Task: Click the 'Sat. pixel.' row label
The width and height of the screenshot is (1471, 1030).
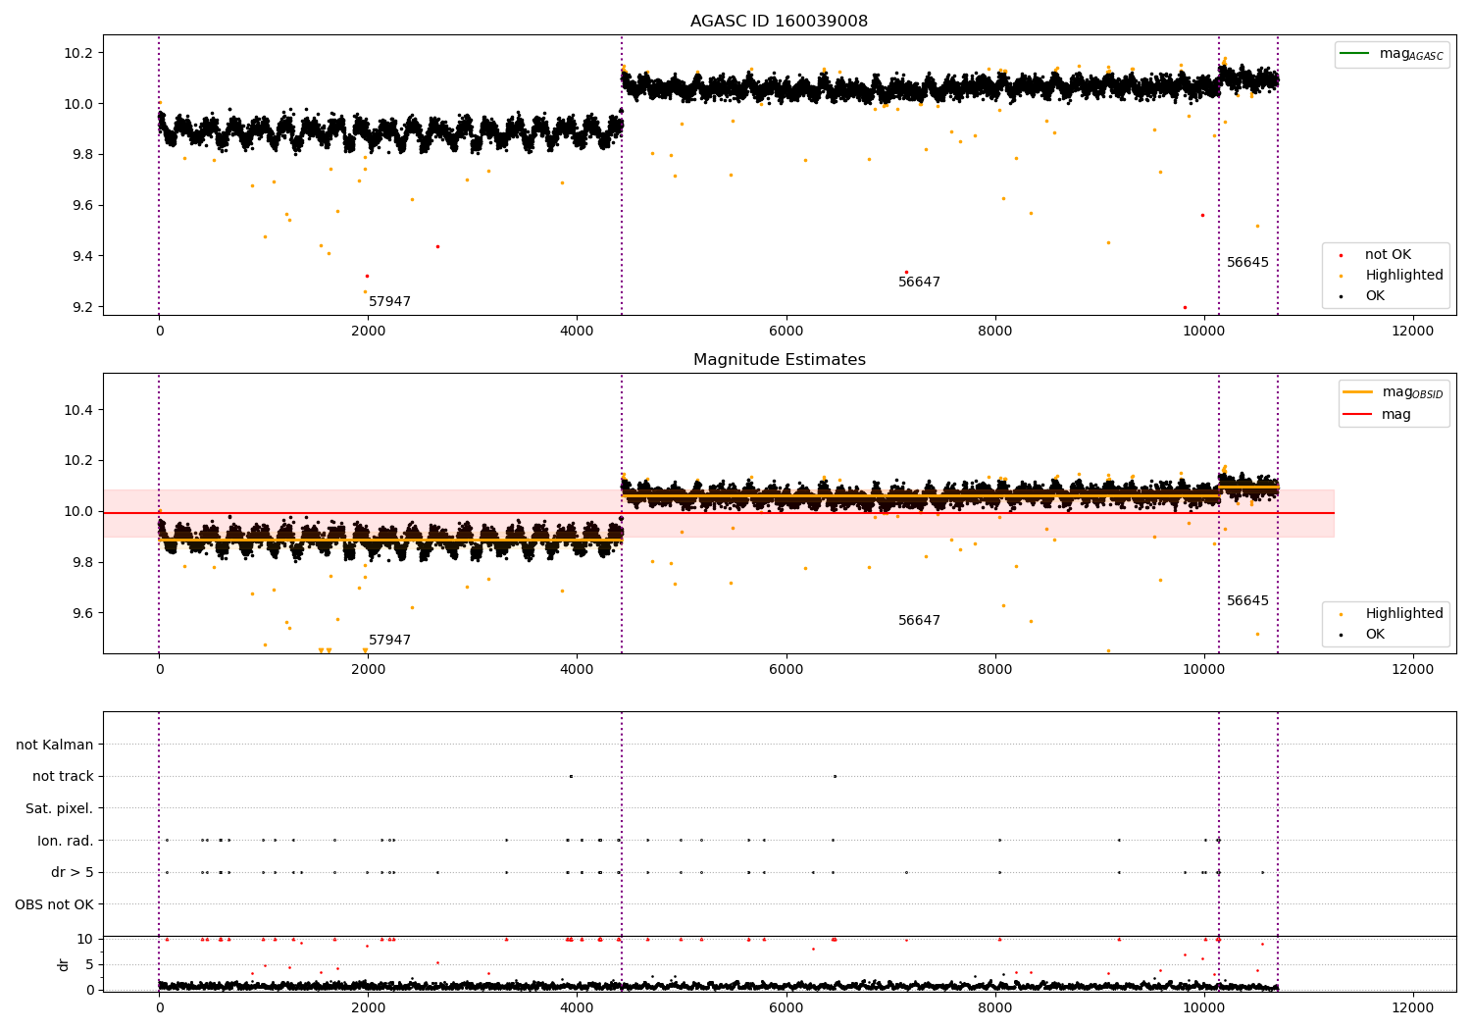Action: (60, 809)
